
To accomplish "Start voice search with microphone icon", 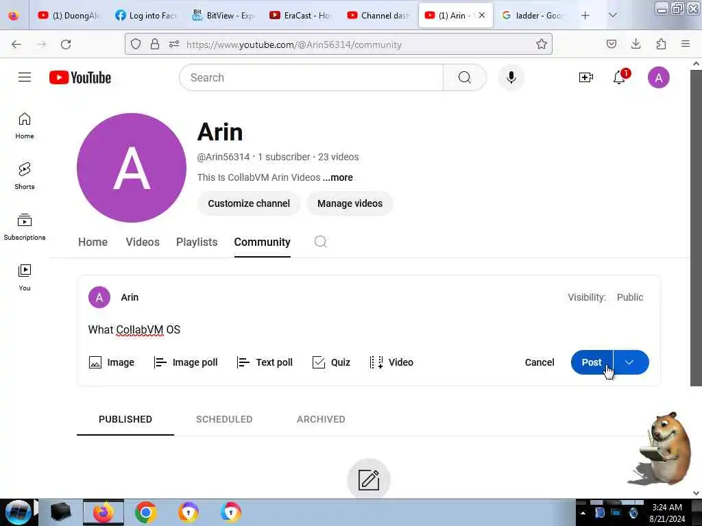I will 511,77.
